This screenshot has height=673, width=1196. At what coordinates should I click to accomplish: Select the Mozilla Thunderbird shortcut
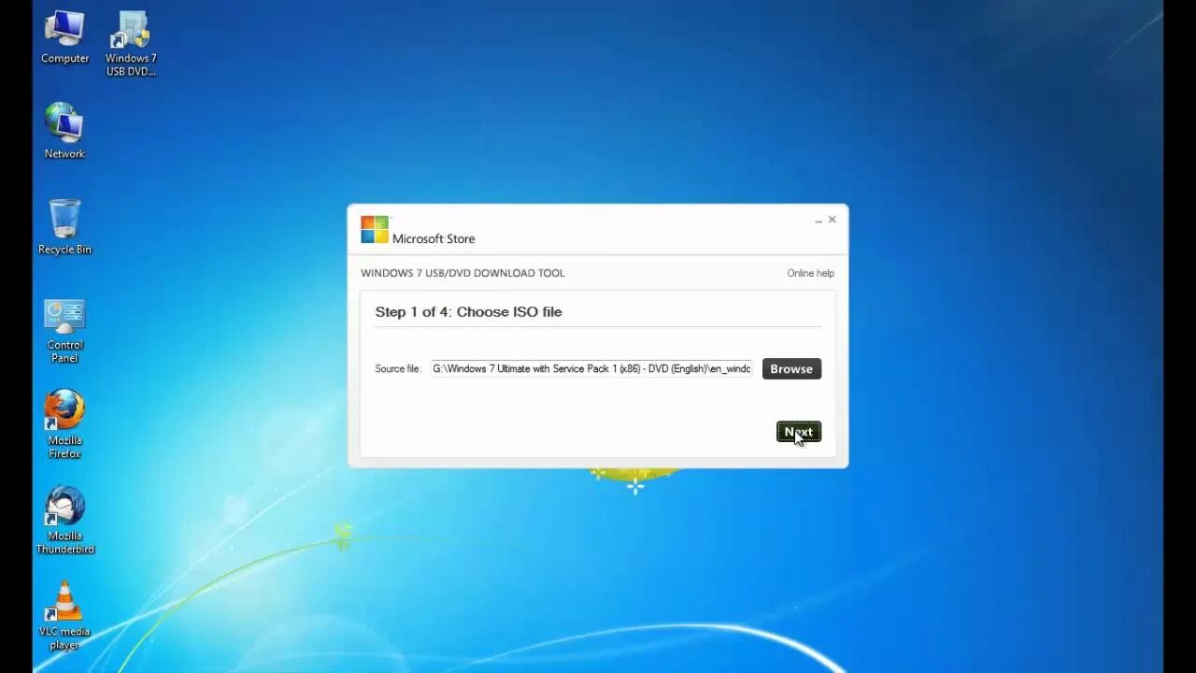point(64,520)
